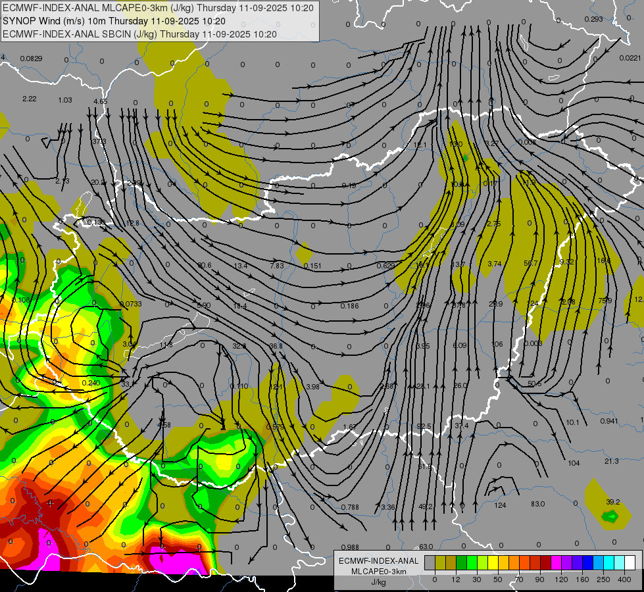Click the map value 4.65
The image size is (644, 592).
click(x=101, y=101)
